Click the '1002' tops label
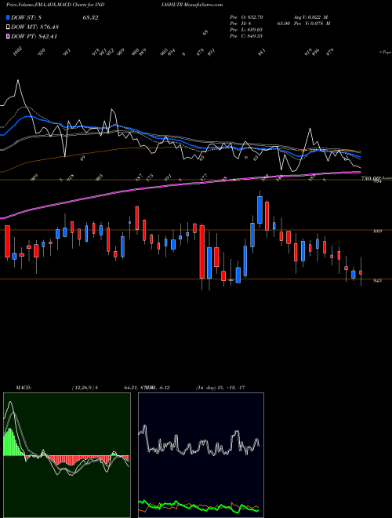Image resolution: width=392 pixels, height=518 pixels. (x=18, y=51)
